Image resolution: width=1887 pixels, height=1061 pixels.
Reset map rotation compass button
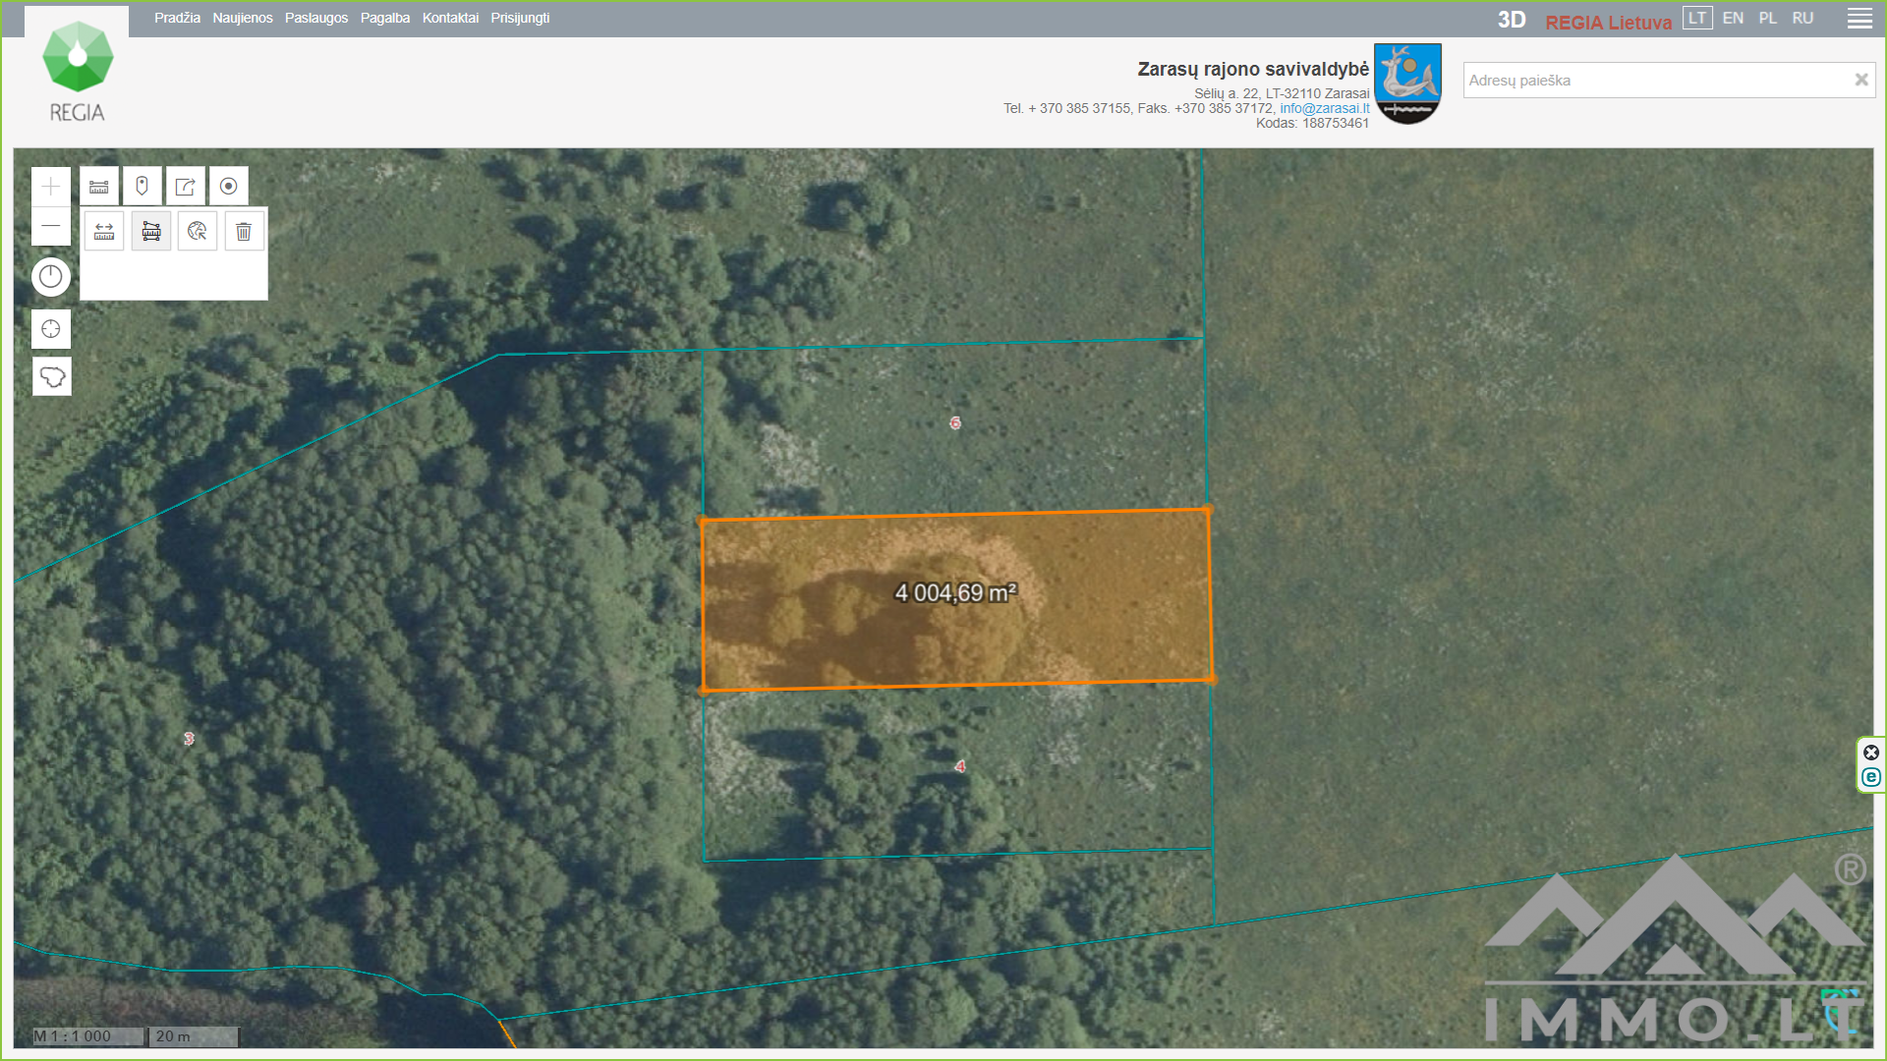coord(51,277)
